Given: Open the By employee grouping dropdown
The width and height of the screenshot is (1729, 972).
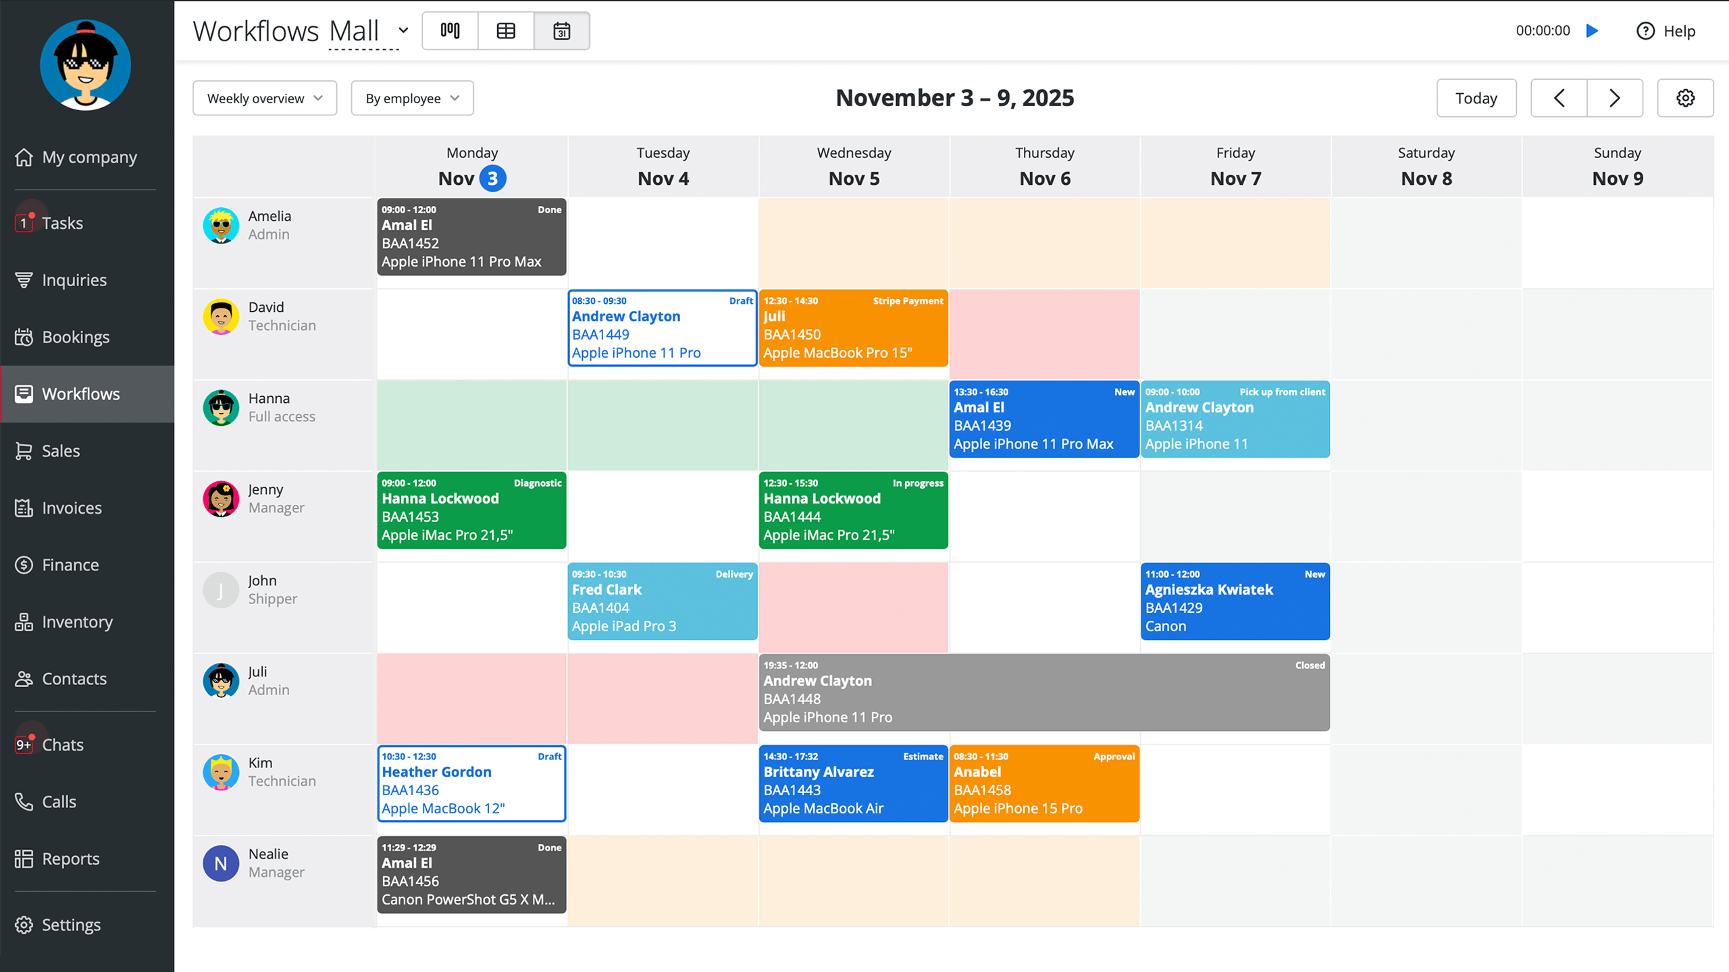Looking at the screenshot, I should point(412,99).
